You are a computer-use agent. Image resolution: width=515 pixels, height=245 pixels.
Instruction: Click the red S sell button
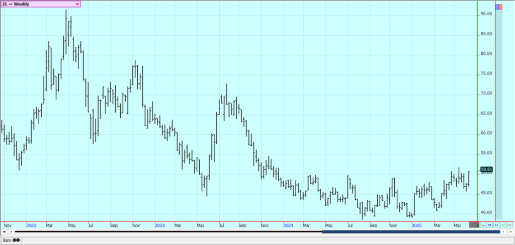[x=500, y=7]
